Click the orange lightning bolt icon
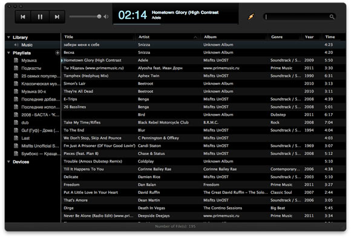The width and height of the screenshot is (351, 238). (x=251, y=16)
